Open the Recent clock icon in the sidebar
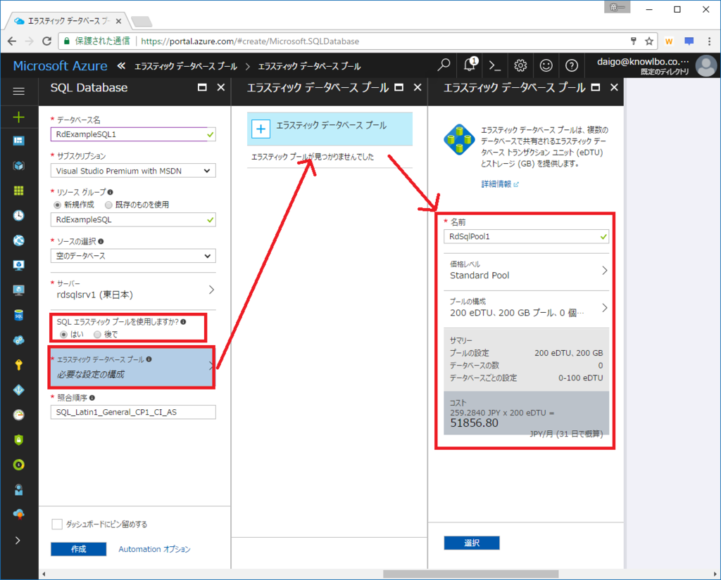The height and width of the screenshot is (580, 721). tap(19, 215)
